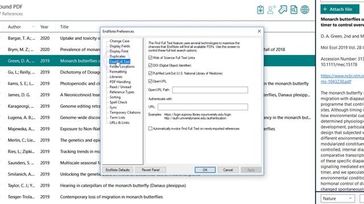Image resolution: width=364 pixels, height=204 pixels.
Task: Select the Tenger-Trola 2019 reference
Action: [158, 197]
